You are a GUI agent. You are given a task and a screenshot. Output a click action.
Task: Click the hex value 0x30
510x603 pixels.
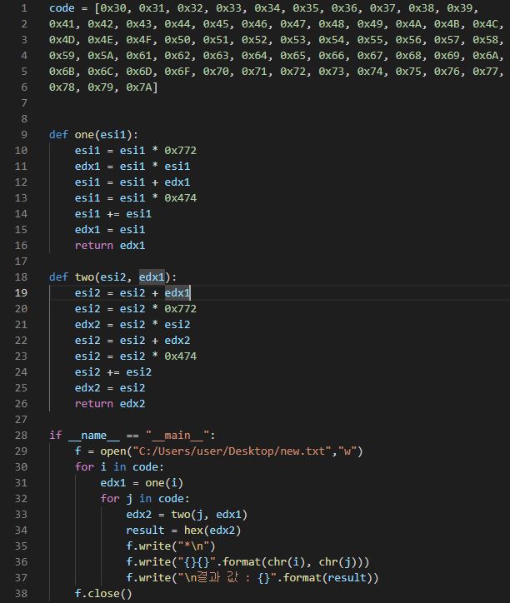point(113,8)
